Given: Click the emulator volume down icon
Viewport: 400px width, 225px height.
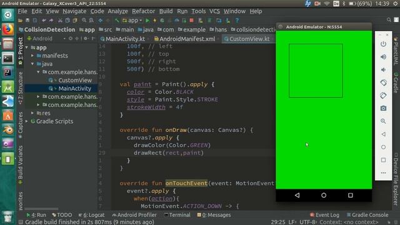Looking at the screenshot, I should [x=383, y=69].
